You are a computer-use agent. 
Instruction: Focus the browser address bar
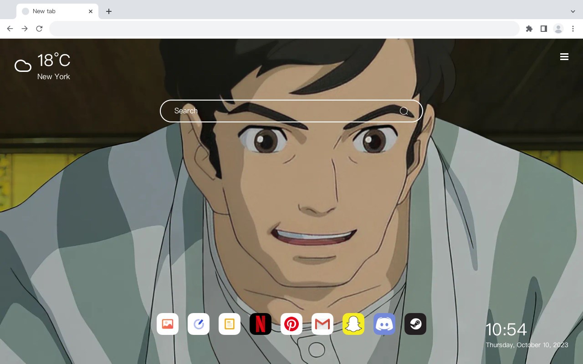[x=284, y=29]
